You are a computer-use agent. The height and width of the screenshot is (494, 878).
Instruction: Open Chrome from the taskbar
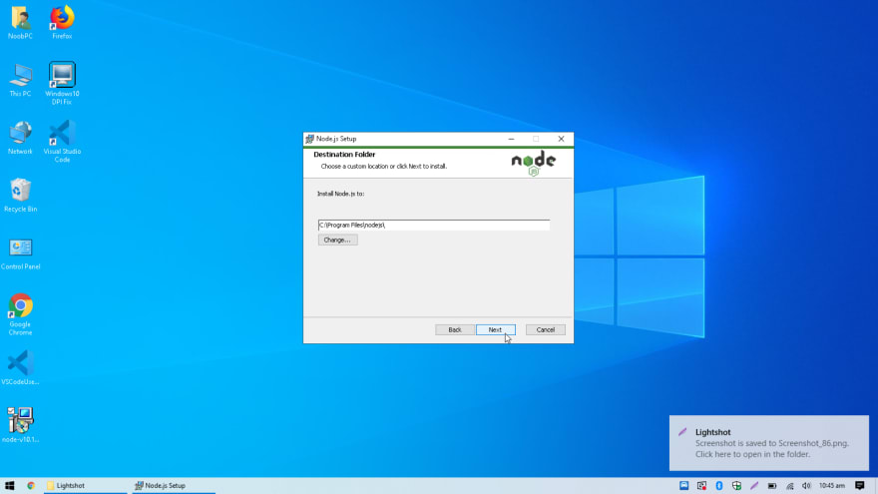[x=31, y=486]
